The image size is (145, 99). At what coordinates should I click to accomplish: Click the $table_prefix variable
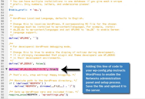18,10
